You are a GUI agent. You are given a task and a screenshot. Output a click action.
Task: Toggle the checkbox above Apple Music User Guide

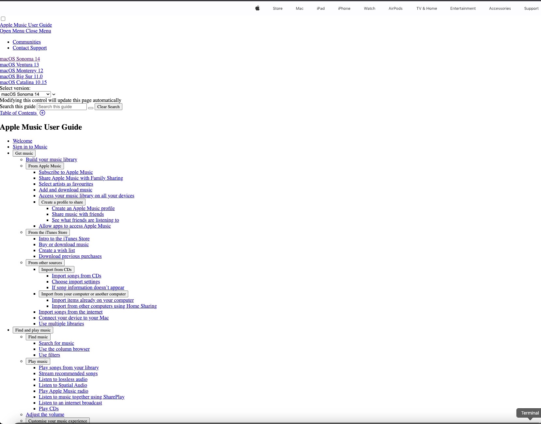pos(3,19)
